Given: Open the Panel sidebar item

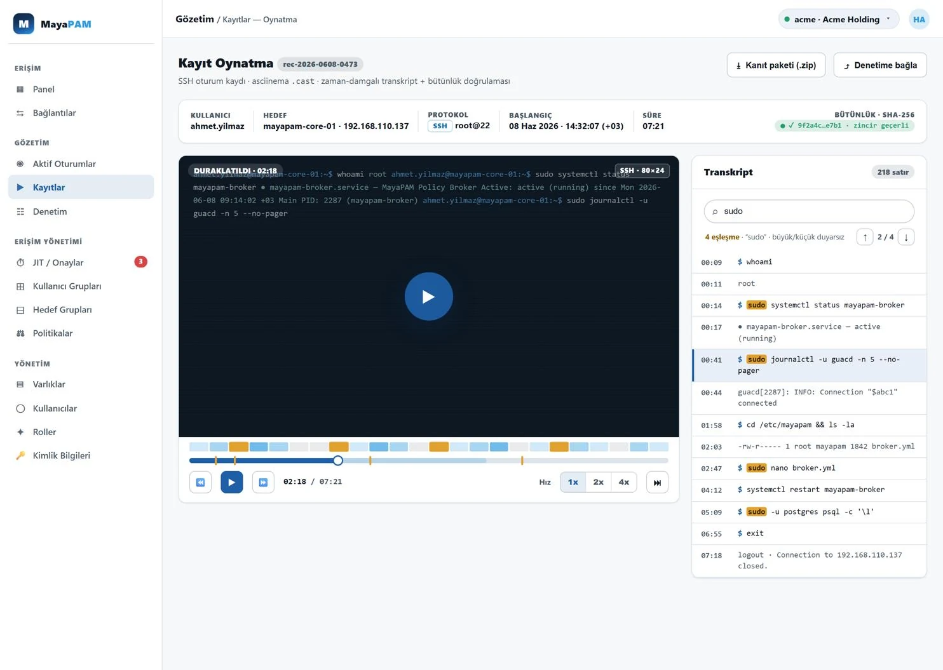Looking at the screenshot, I should (x=81, y=90).
